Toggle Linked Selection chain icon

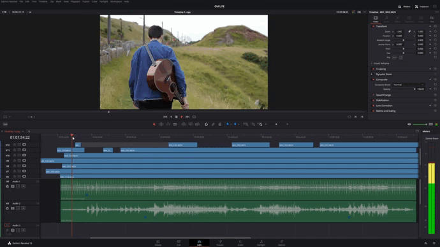(213, 124)
